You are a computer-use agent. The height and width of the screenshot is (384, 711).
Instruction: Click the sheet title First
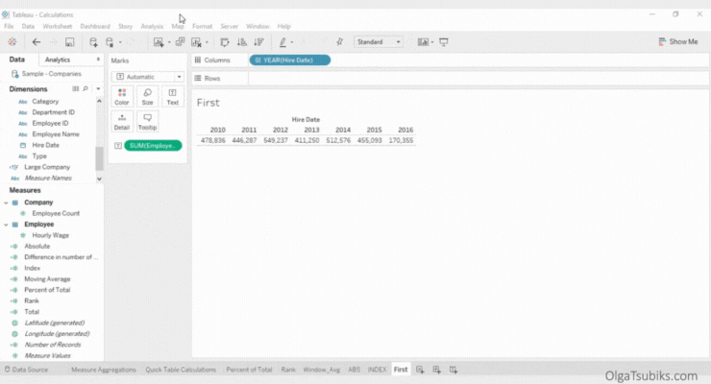[x=208, y=103]
